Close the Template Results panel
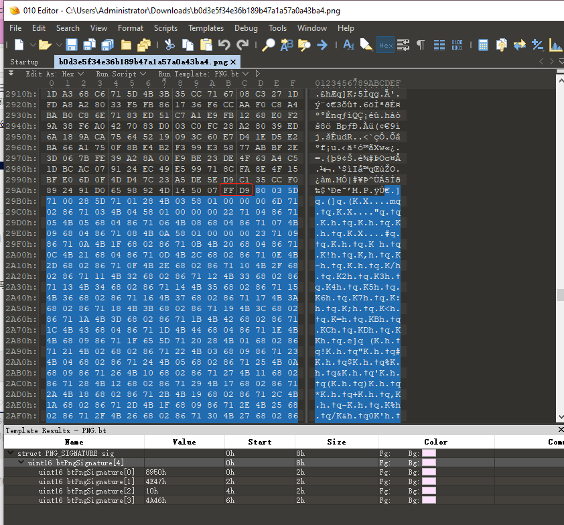This screenshot has width=564, height=525. 560,430
